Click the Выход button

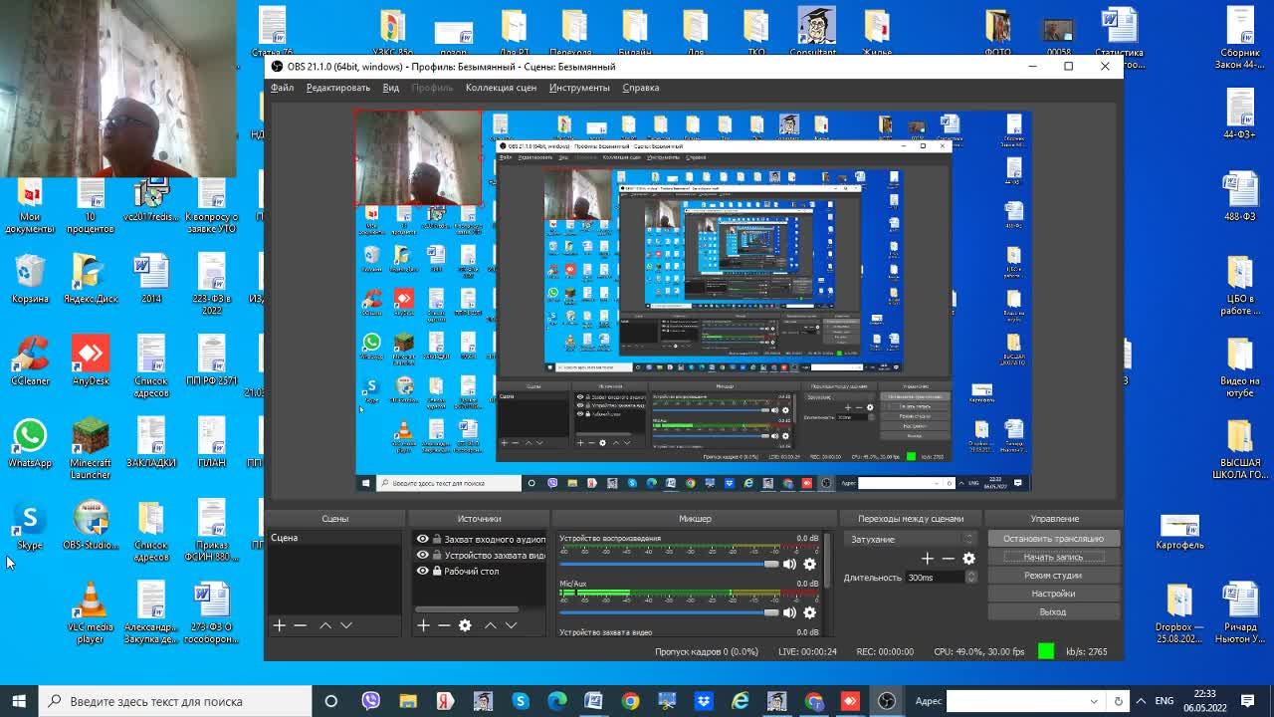click(x=1053, y=611)
